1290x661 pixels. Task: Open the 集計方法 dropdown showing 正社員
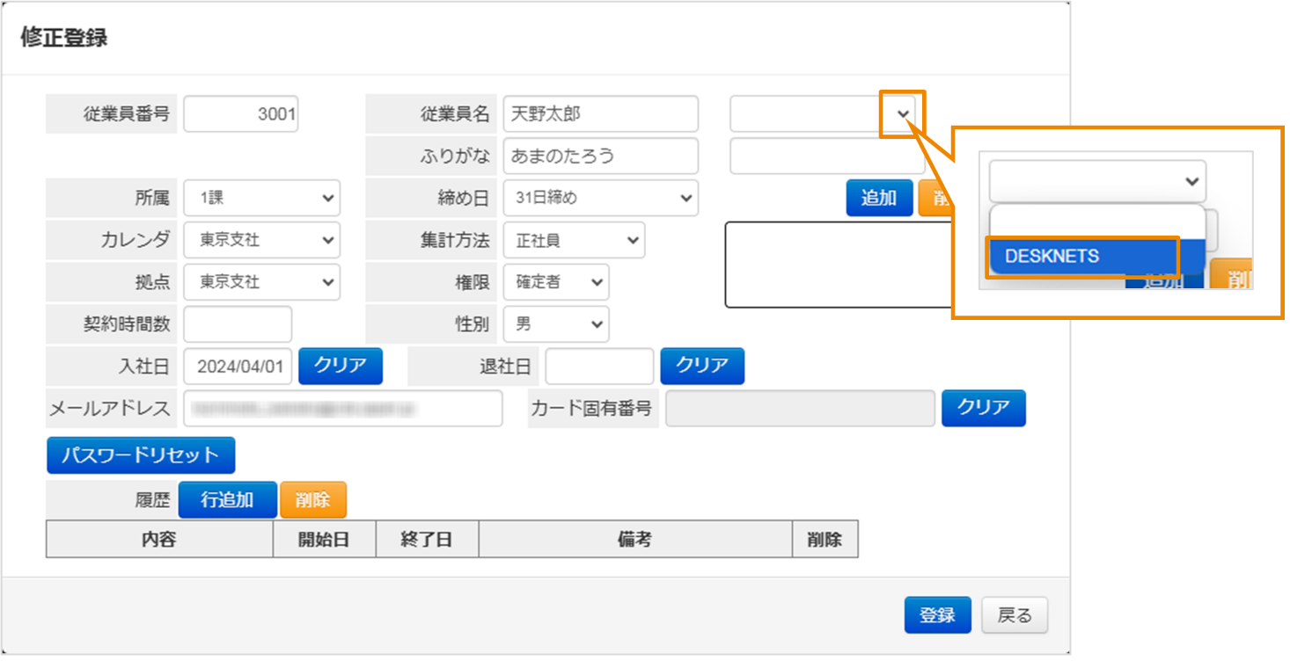(574, 240)
